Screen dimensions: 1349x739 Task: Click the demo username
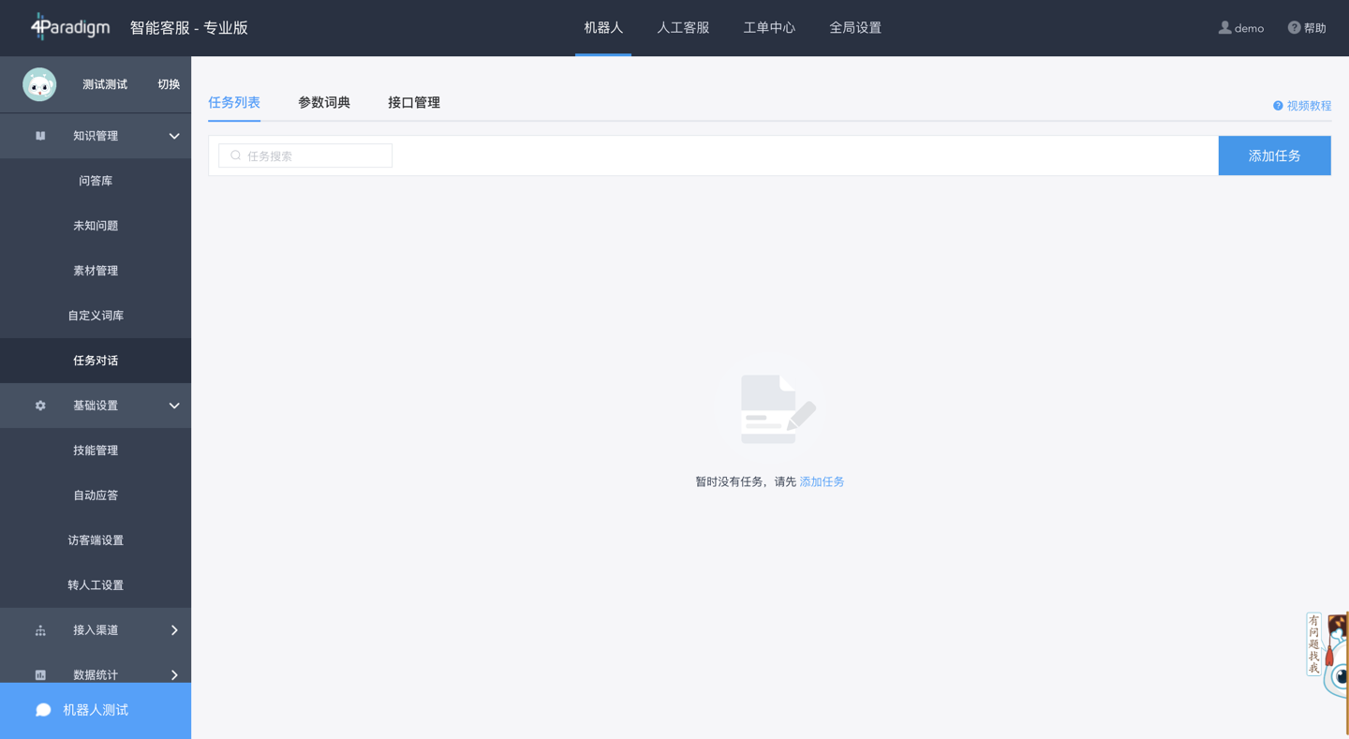point(1249,28)
